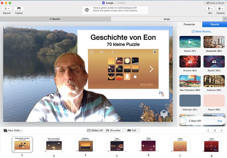Open the IT-Basteln document tab
Screen dimensions: 227x158
pyautogui.click(x=55, y=19)
